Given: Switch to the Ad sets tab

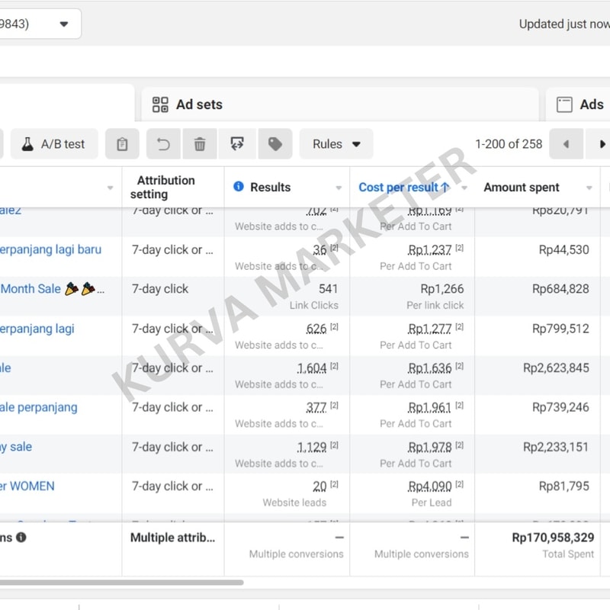Looking at the screenshot, I should coord(339,104).
